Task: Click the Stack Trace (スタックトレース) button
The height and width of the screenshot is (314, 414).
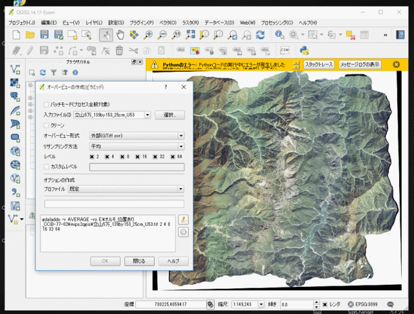Action: (x=319, y=65)
